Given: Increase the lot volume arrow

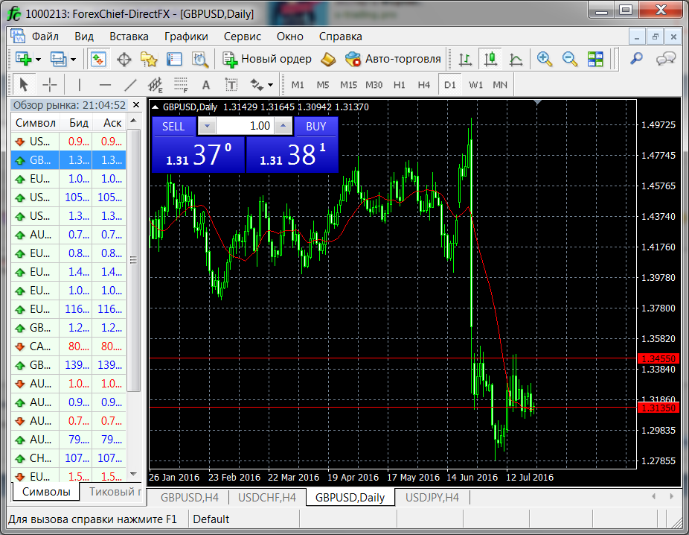Looking at the screenshot, I should coord(283,126).
